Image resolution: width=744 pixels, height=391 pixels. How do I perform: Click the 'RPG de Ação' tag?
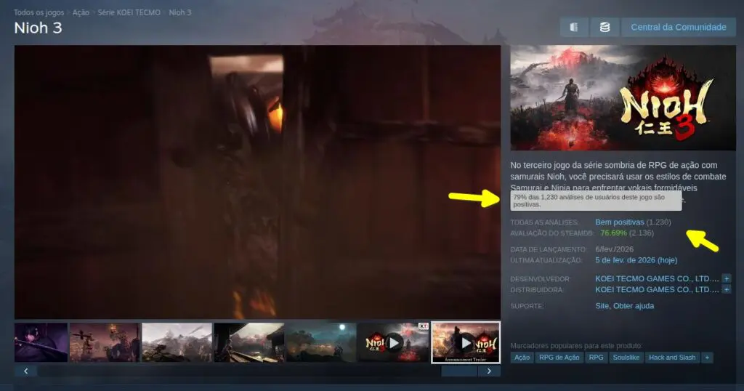click(559, 358)
